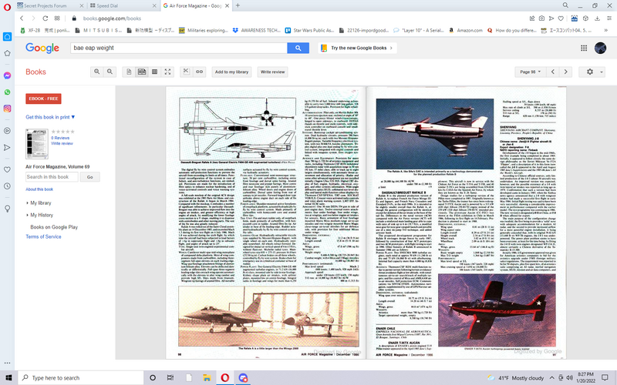Switch to two-page view mode

(x=142, y=72)
